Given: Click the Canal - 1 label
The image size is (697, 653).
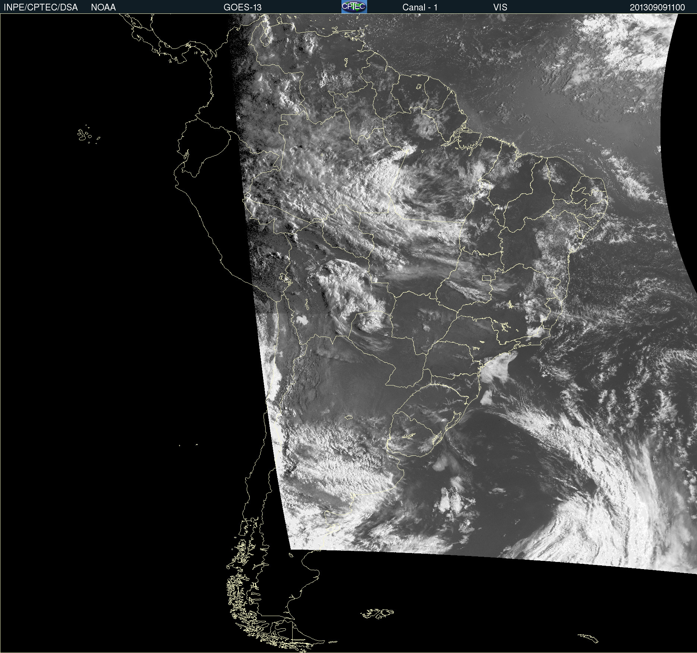Looking at the screenshot, I should [x=420, y=7].
